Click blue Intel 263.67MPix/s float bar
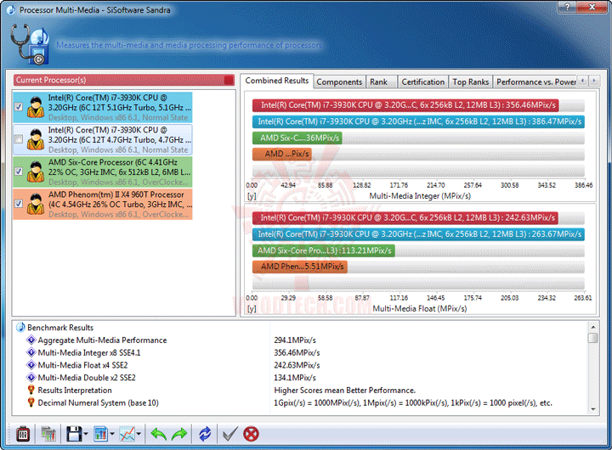This screenshot has width=612, height=450. (x=418, y=234)
